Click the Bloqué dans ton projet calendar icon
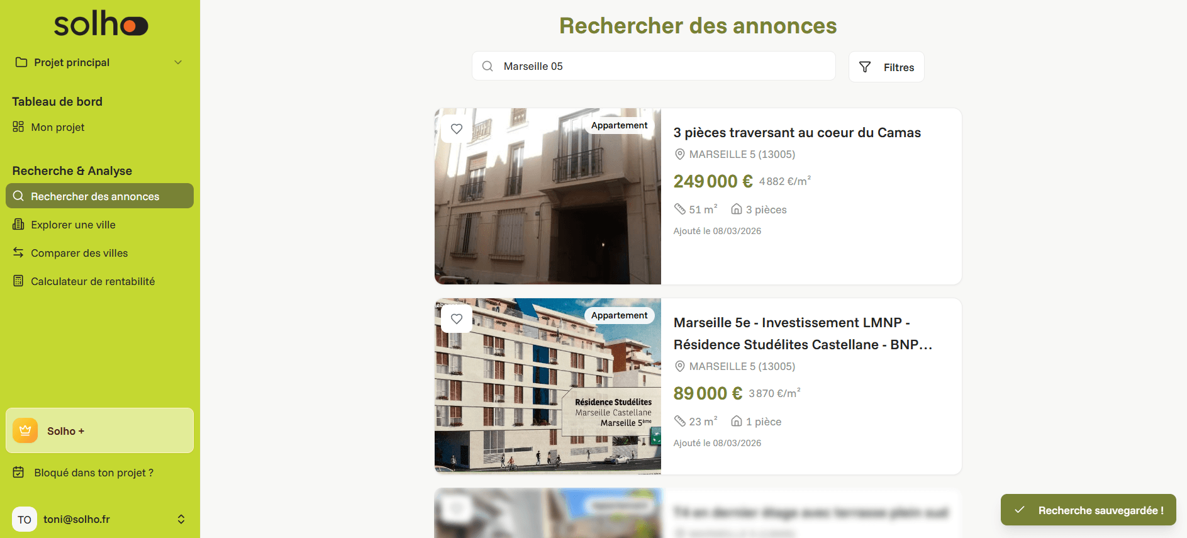 tap(19, 472)
